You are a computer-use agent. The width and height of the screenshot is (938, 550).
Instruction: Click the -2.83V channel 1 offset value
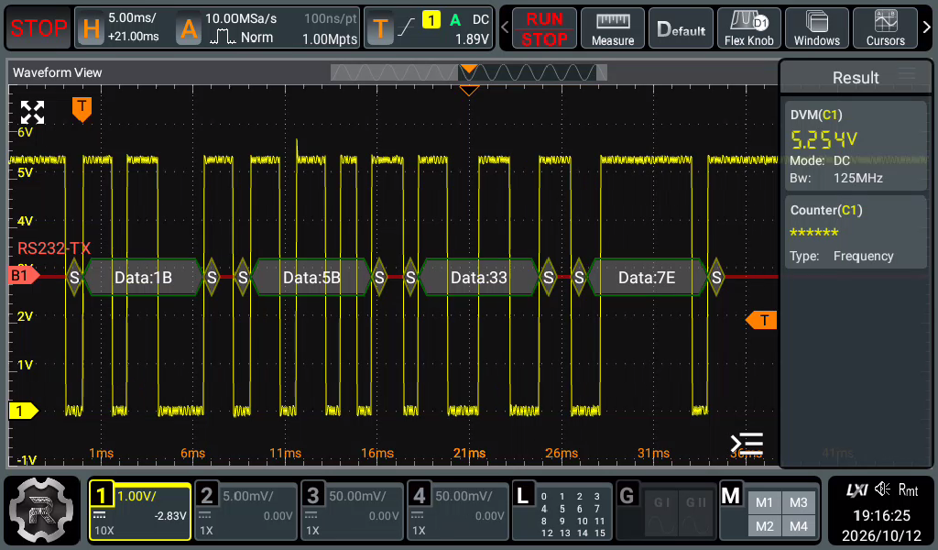[170, 516]
